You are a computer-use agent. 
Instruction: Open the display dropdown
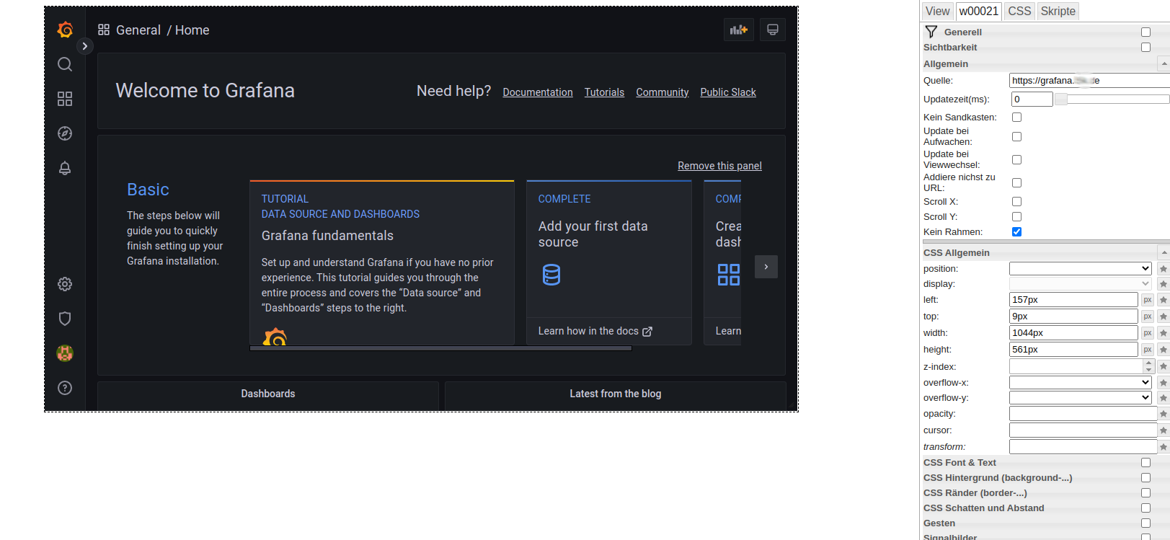click(x=1081, y=283)
